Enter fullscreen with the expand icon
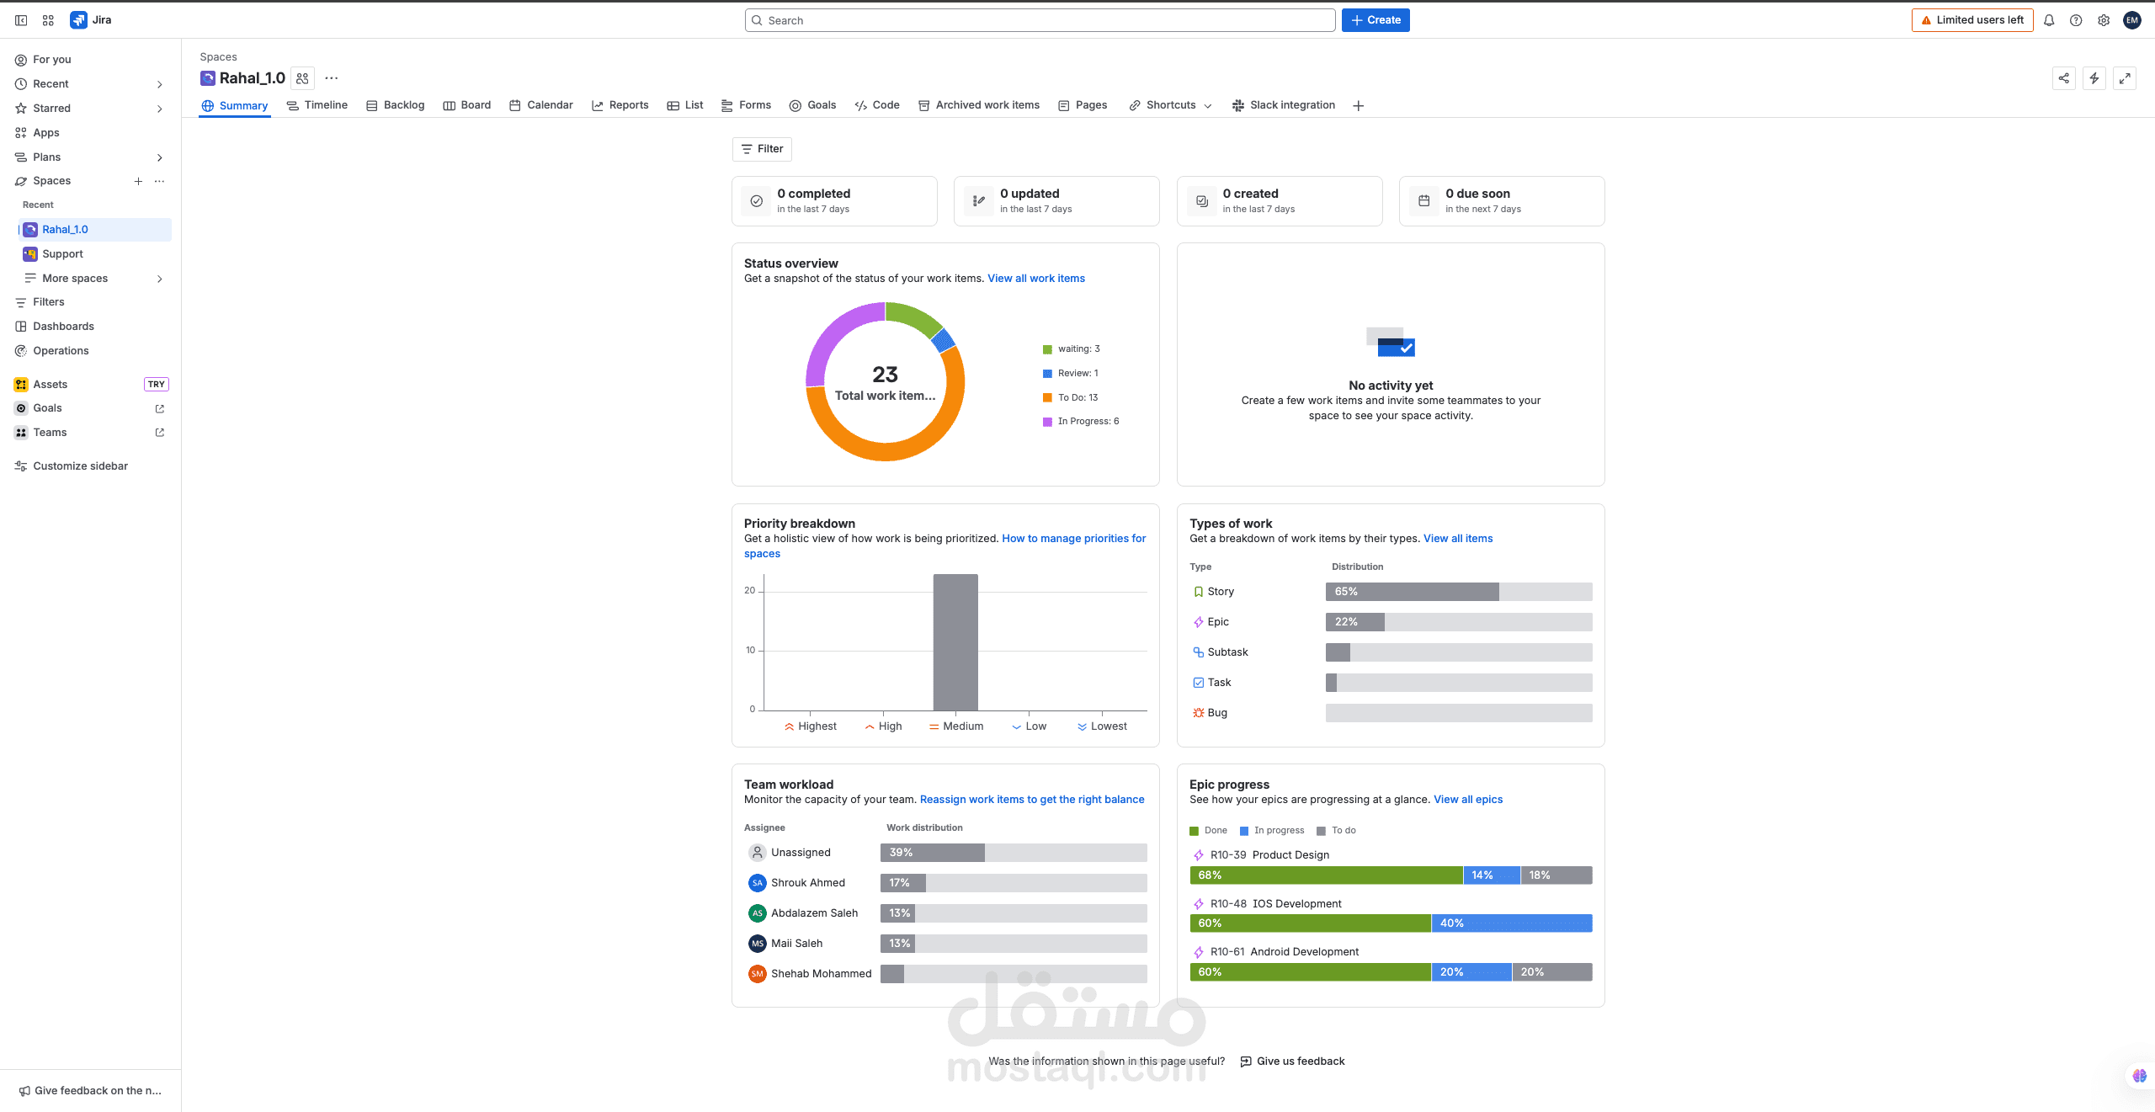The image size is (2155, 1112). pyautogui.click(x=2125, y=77)
